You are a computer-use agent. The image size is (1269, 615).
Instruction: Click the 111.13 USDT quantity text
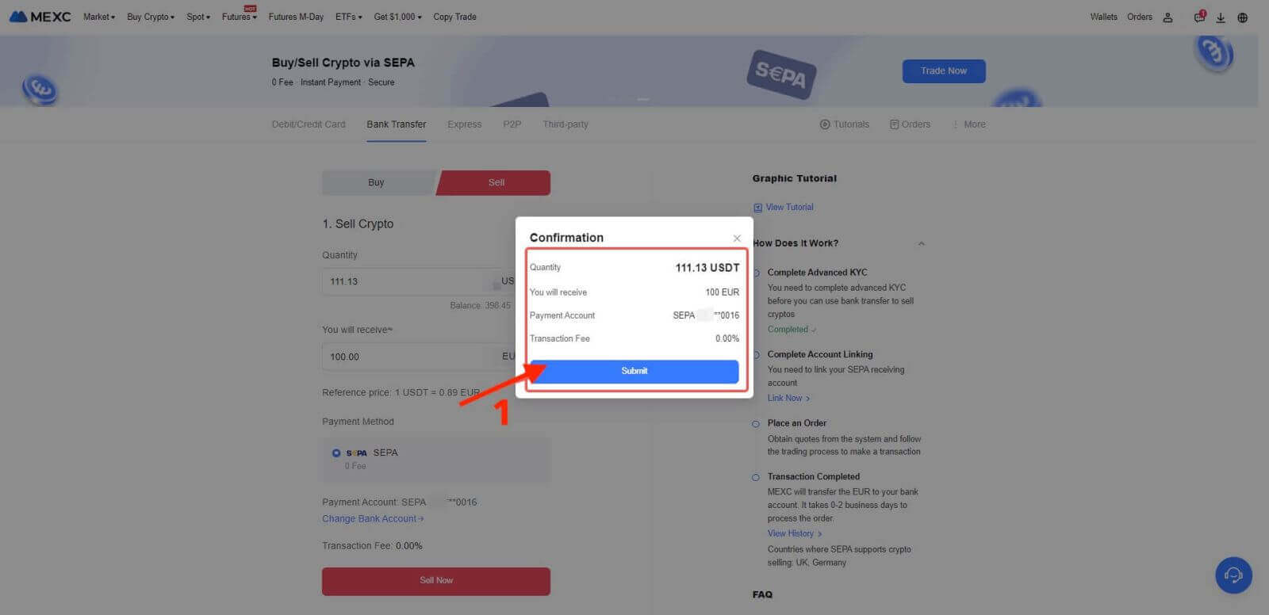[x=707, y=268]
